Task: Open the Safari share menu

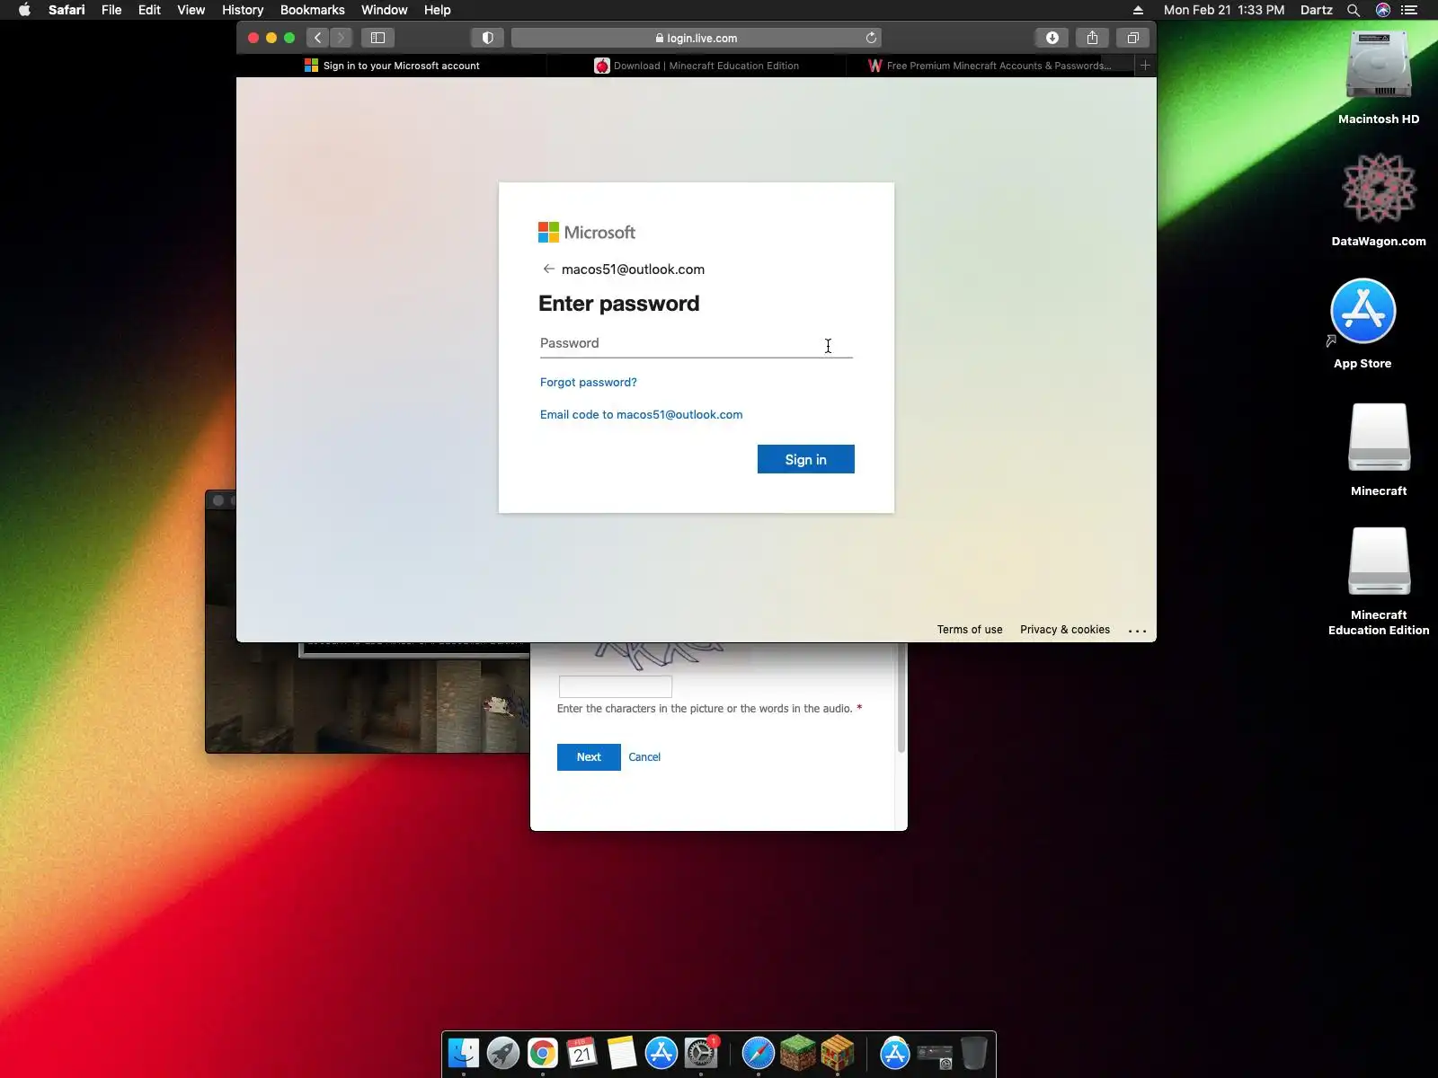Action: [1092, 38]
